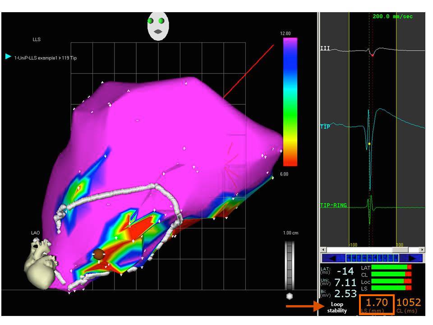Click the blue point-strip between the arrows
The height and width of the screenshot is (325, 433).
point(372,258)
